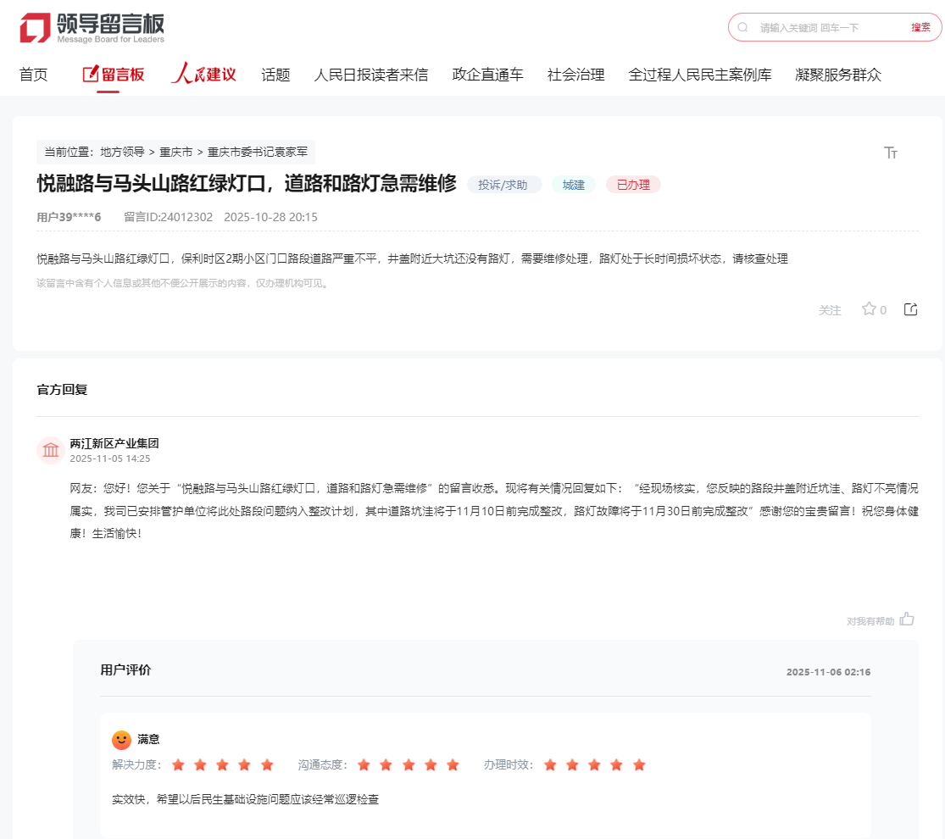Click the share icon on the message
The height and width of the screenshot is (839, 945).
[910, 308]
